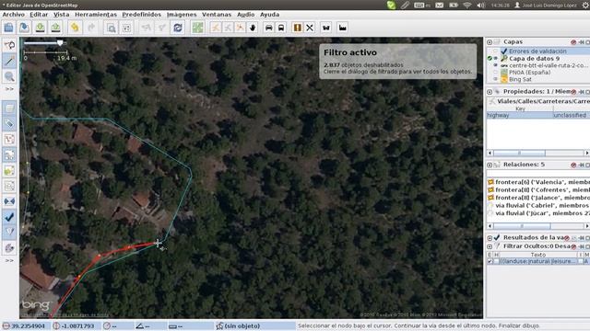The width and height of the screenshot is (590, 331).
Task: Click the black hand toolbar icon
Action: click(x=253, y=28)
